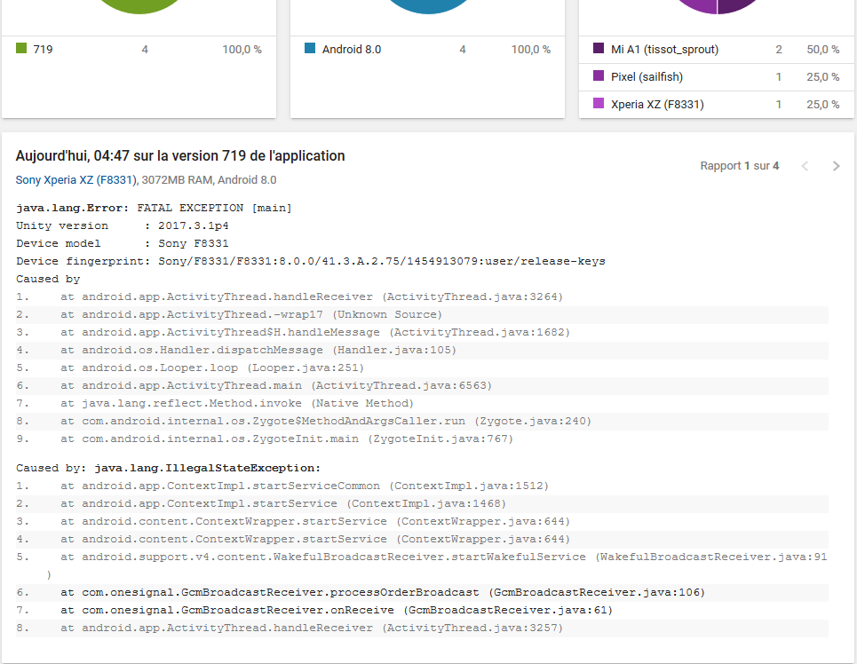Go to previous crash report arrow
Image resolution: width=857 pixels, height=664 pixels.
coord(805,166)
